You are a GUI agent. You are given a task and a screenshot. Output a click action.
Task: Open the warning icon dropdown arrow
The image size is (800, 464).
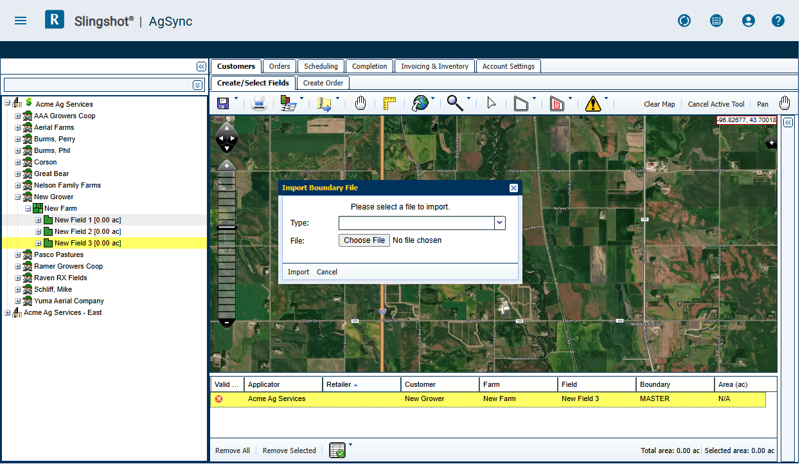tap(607, 99)
